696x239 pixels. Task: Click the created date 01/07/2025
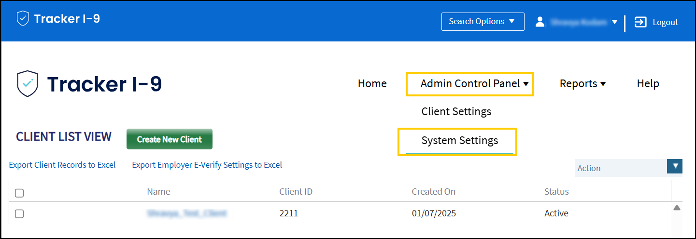coord(434,213)
